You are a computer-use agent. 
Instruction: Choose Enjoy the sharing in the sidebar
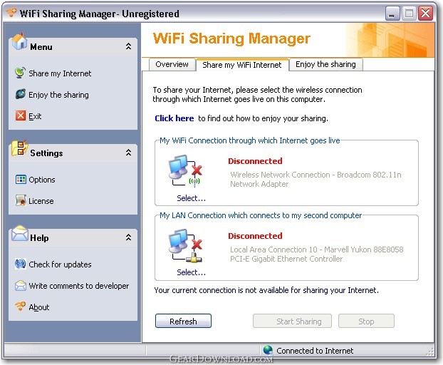click(58, 95)
